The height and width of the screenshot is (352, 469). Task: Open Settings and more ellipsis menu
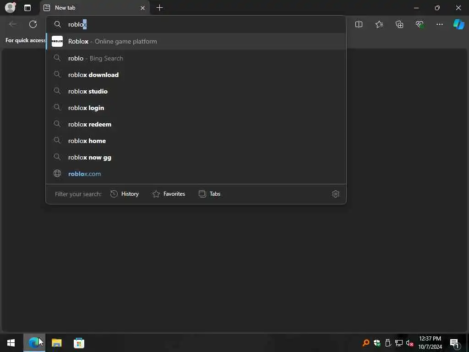click(x=439, y=24)
